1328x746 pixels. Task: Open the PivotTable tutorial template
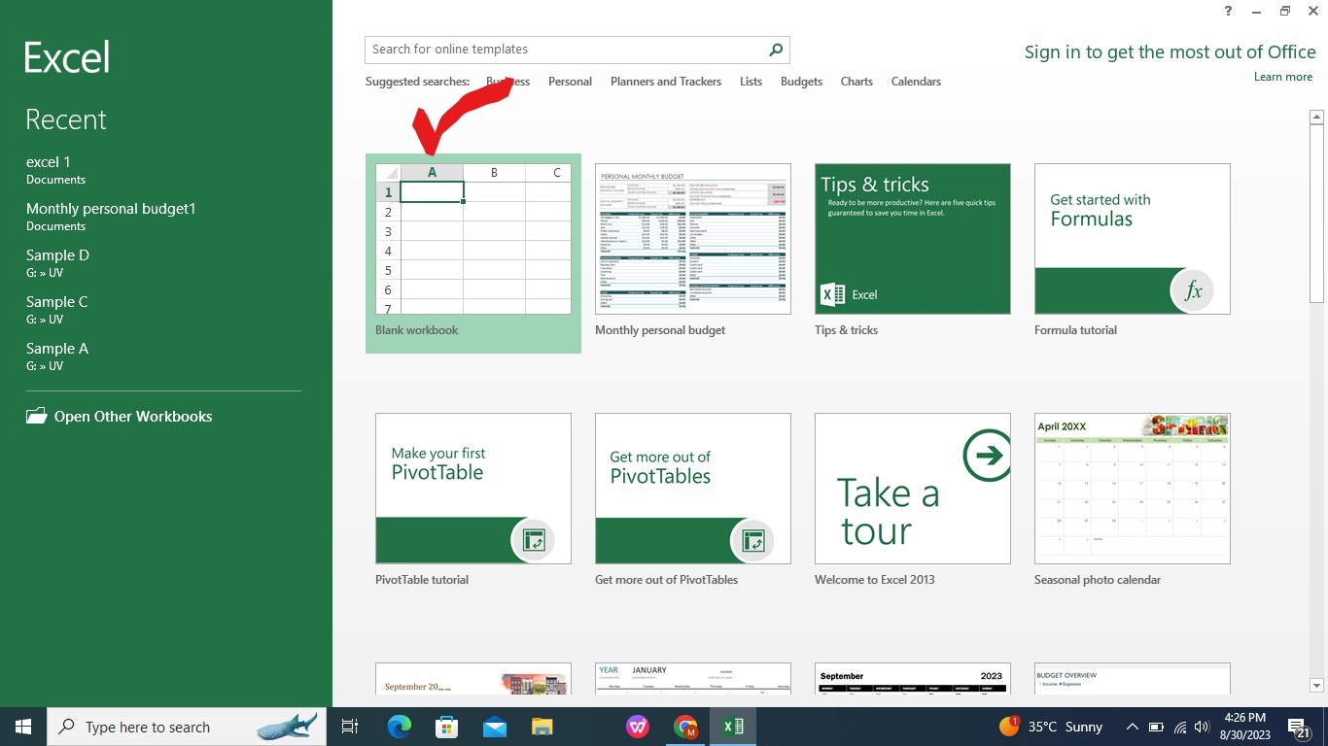[x=472, y=488]
